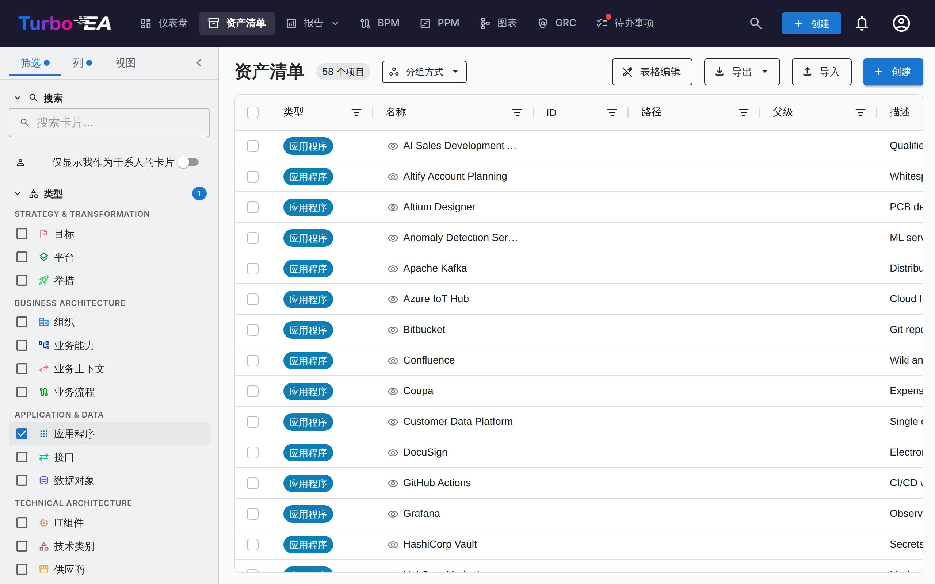Open 待办事项 in the navigation

point(625,23)
